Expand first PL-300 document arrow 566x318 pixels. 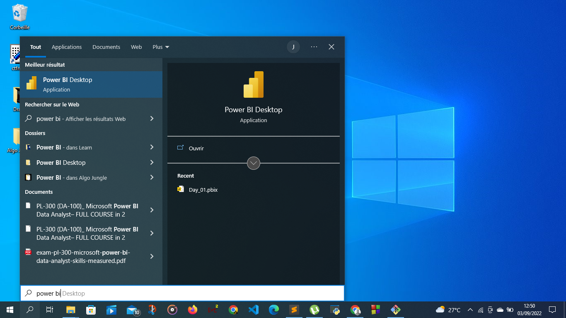[152, 210]
